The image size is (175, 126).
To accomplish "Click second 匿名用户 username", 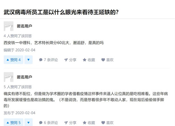I will click(24, 77).
